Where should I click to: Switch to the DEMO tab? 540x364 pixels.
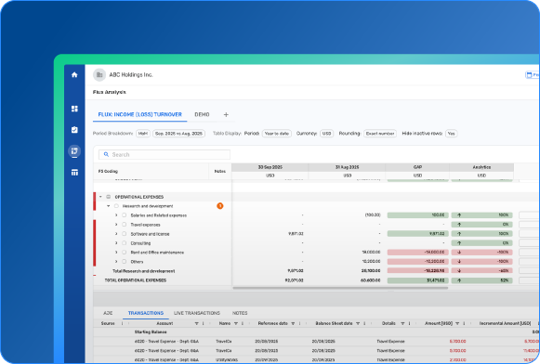tap(202, 114)
